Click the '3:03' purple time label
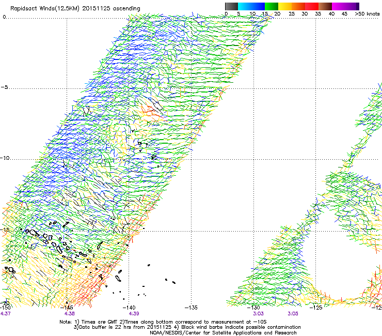Image resolution: width=382 pixels, height=336 pixels. [x=258, y=314]
